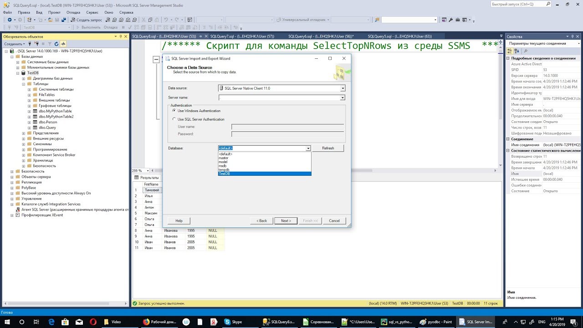Click the Connect plug icon in Object Explorer
This screenshot has height=328, width=583.
(30, 44)
